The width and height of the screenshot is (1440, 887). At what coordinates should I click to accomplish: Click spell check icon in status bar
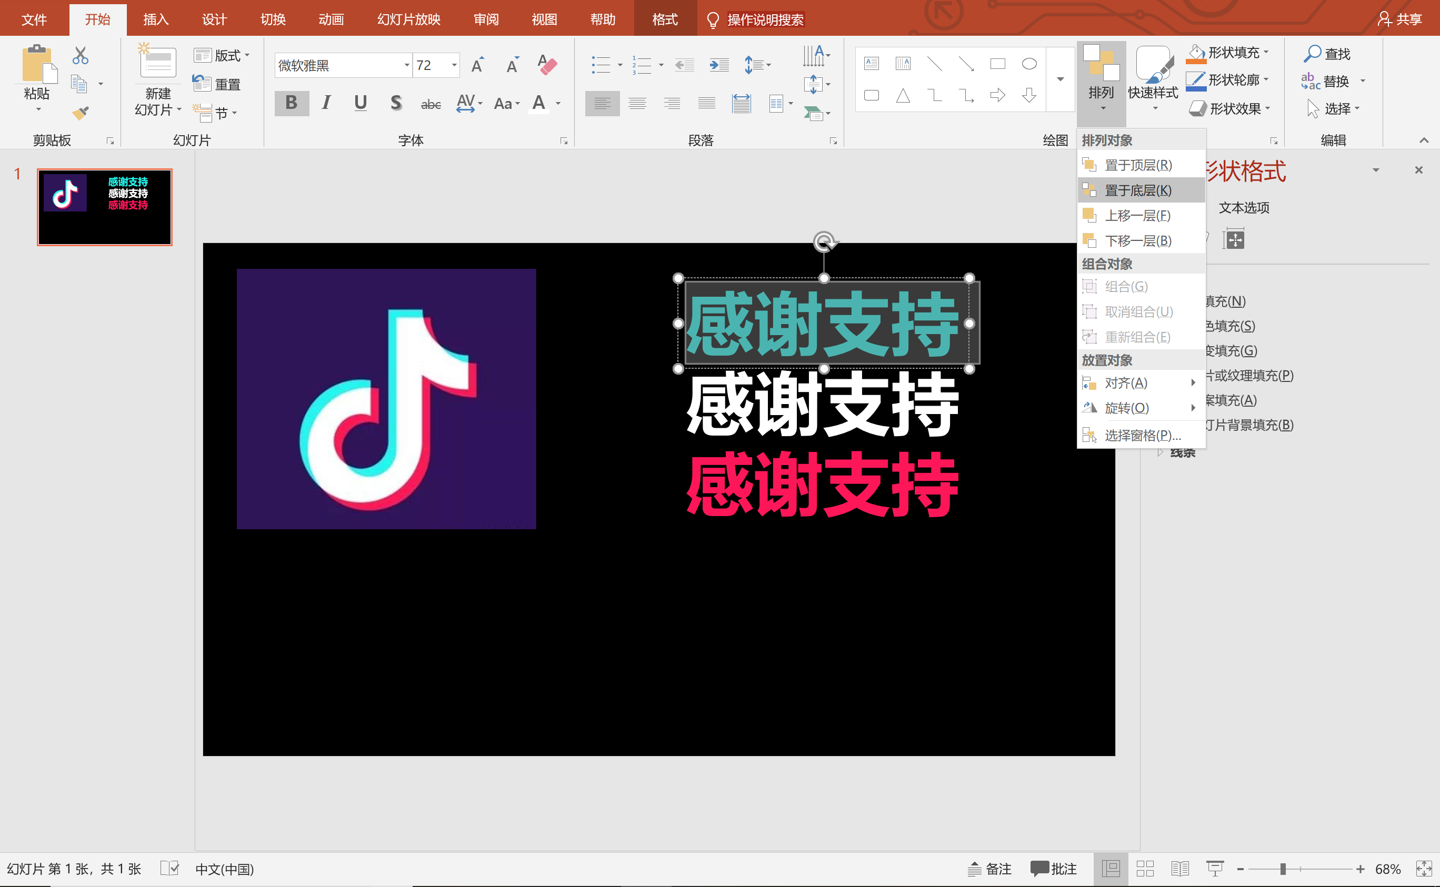coord(169,868)
